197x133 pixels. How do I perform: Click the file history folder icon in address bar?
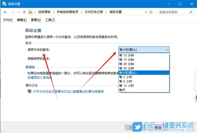tap(30, 12)
